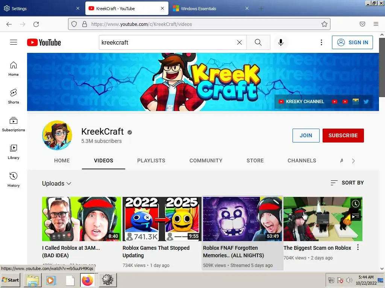Click the clock showing 5:44 AM
Image resolution: width=385 pixels, height=288 pixels.
[x=366, y=277]
